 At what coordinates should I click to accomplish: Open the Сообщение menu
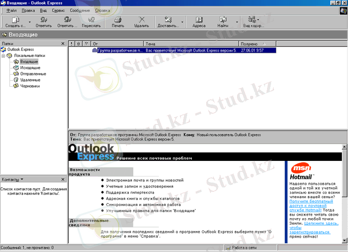[80, 10]
